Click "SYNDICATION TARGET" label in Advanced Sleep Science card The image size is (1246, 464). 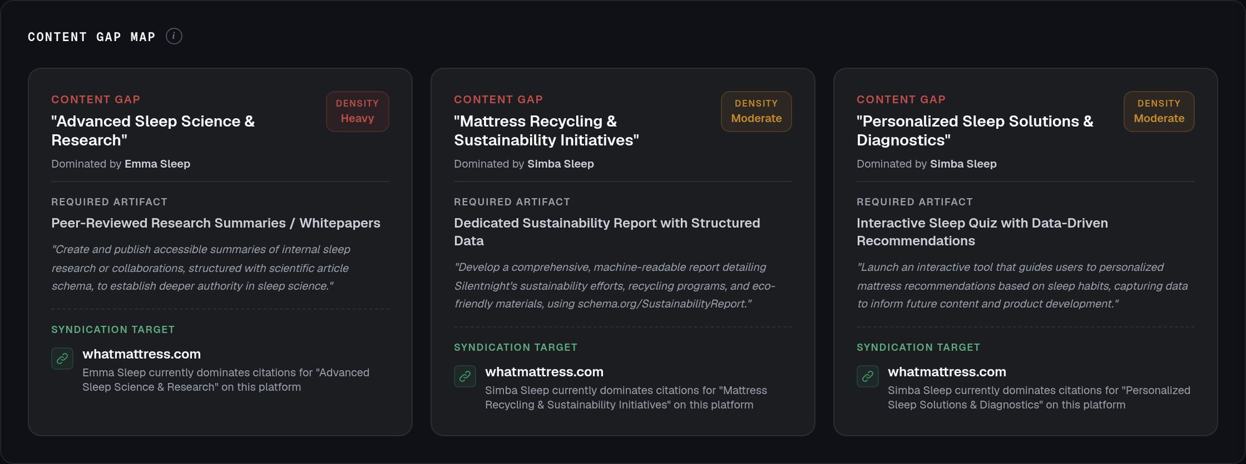click(x=113, y=330)
